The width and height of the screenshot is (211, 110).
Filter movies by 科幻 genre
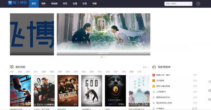pos(36,72)
